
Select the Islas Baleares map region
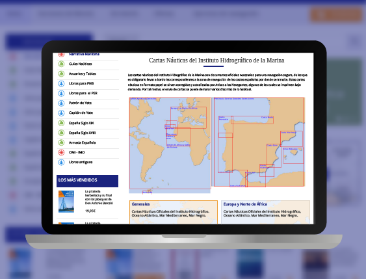pos(293,155)
